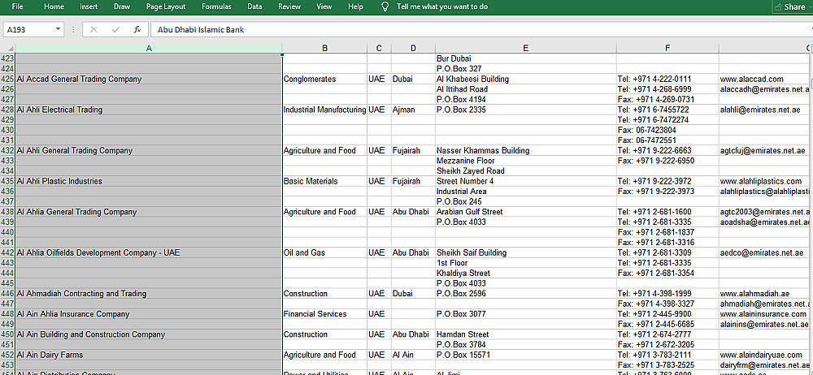Open the Draw ribbon tab
This screenshot has width=813, height=375.
pos(122,6)
